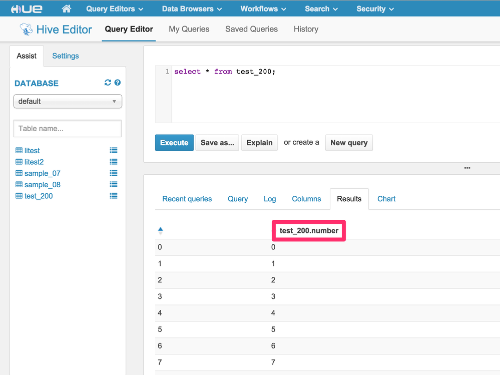Click the Explain button
This screenshot has width=500, height=375.
pyautogui.click(x=259, y=143)
